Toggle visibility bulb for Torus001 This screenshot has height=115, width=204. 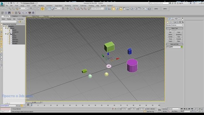coord(9,43)
